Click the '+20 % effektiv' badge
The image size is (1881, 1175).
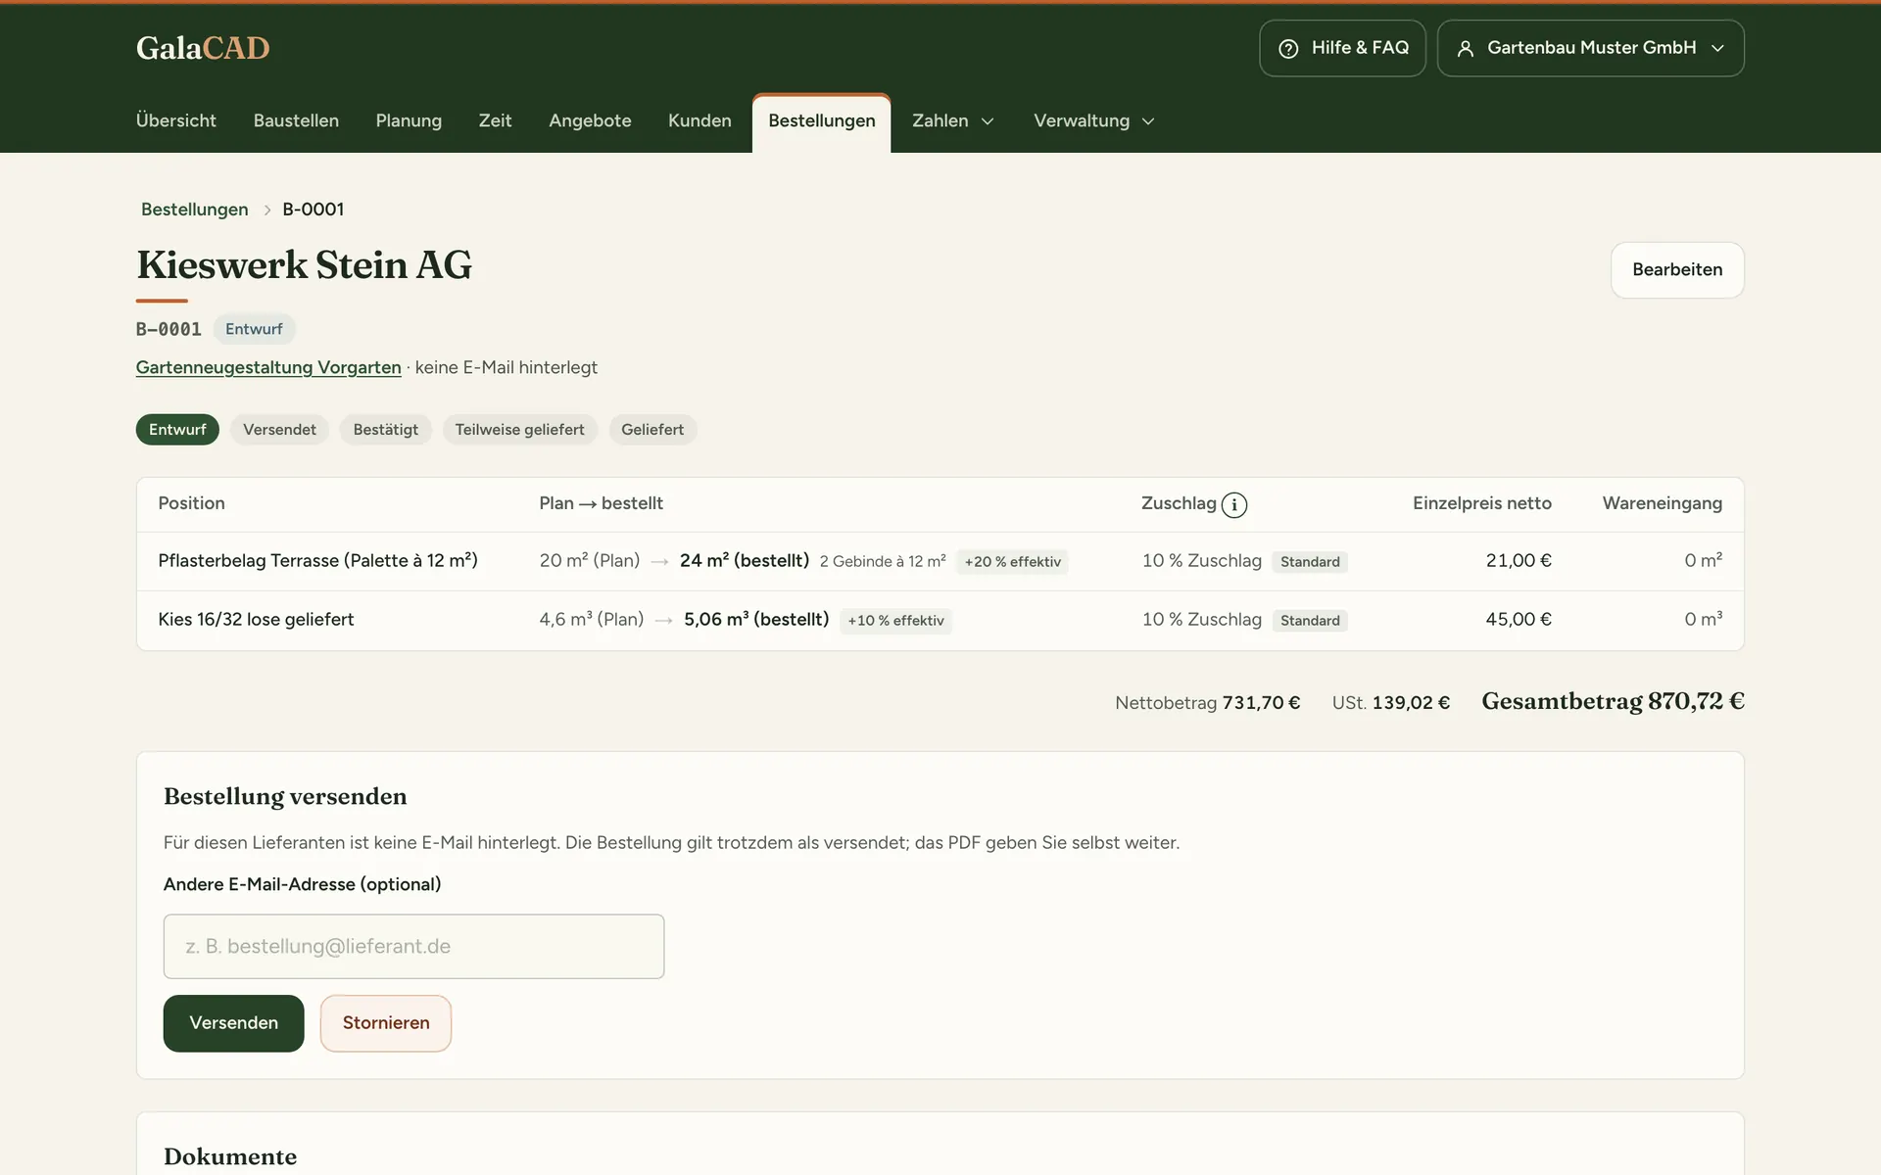pos(1012,562)
